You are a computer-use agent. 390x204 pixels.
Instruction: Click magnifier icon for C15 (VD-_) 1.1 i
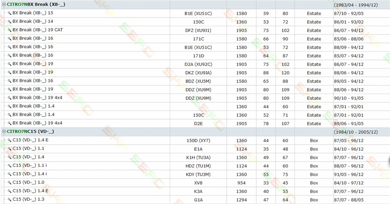click(9, 166)
